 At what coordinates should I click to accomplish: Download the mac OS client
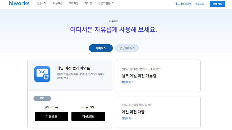88,116
